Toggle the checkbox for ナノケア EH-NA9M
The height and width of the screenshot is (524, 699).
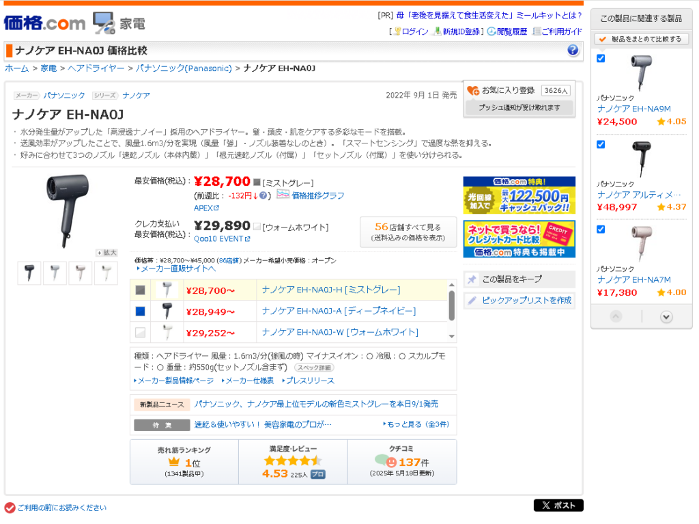click(x=601, y=59)
